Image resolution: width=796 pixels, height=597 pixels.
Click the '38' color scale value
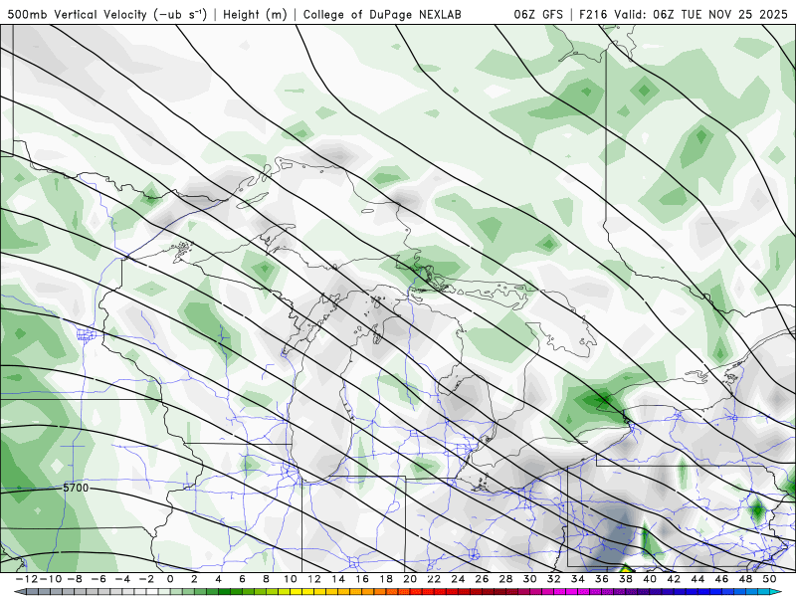(626, 579)
